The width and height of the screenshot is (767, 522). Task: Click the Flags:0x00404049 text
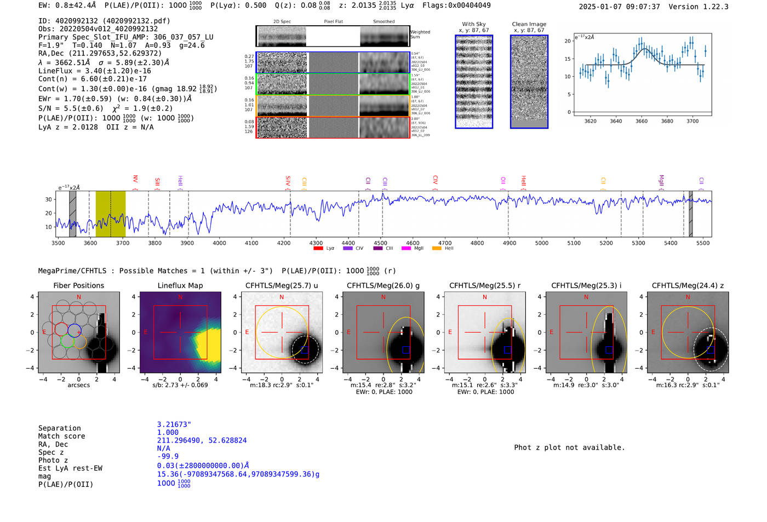pyautogui.click(x=456, y=5)
